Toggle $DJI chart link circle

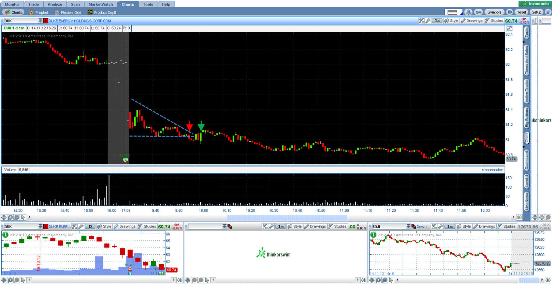point(370,226)
